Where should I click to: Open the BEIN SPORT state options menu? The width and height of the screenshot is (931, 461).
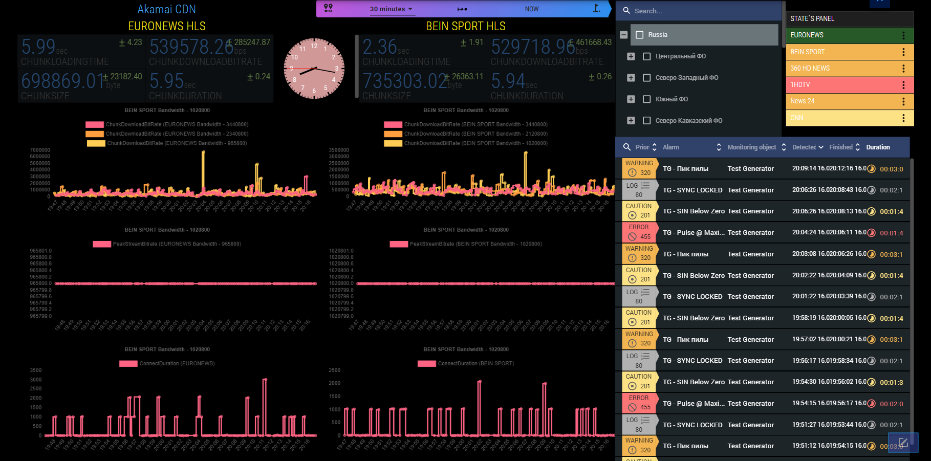[x=903, y=52]
